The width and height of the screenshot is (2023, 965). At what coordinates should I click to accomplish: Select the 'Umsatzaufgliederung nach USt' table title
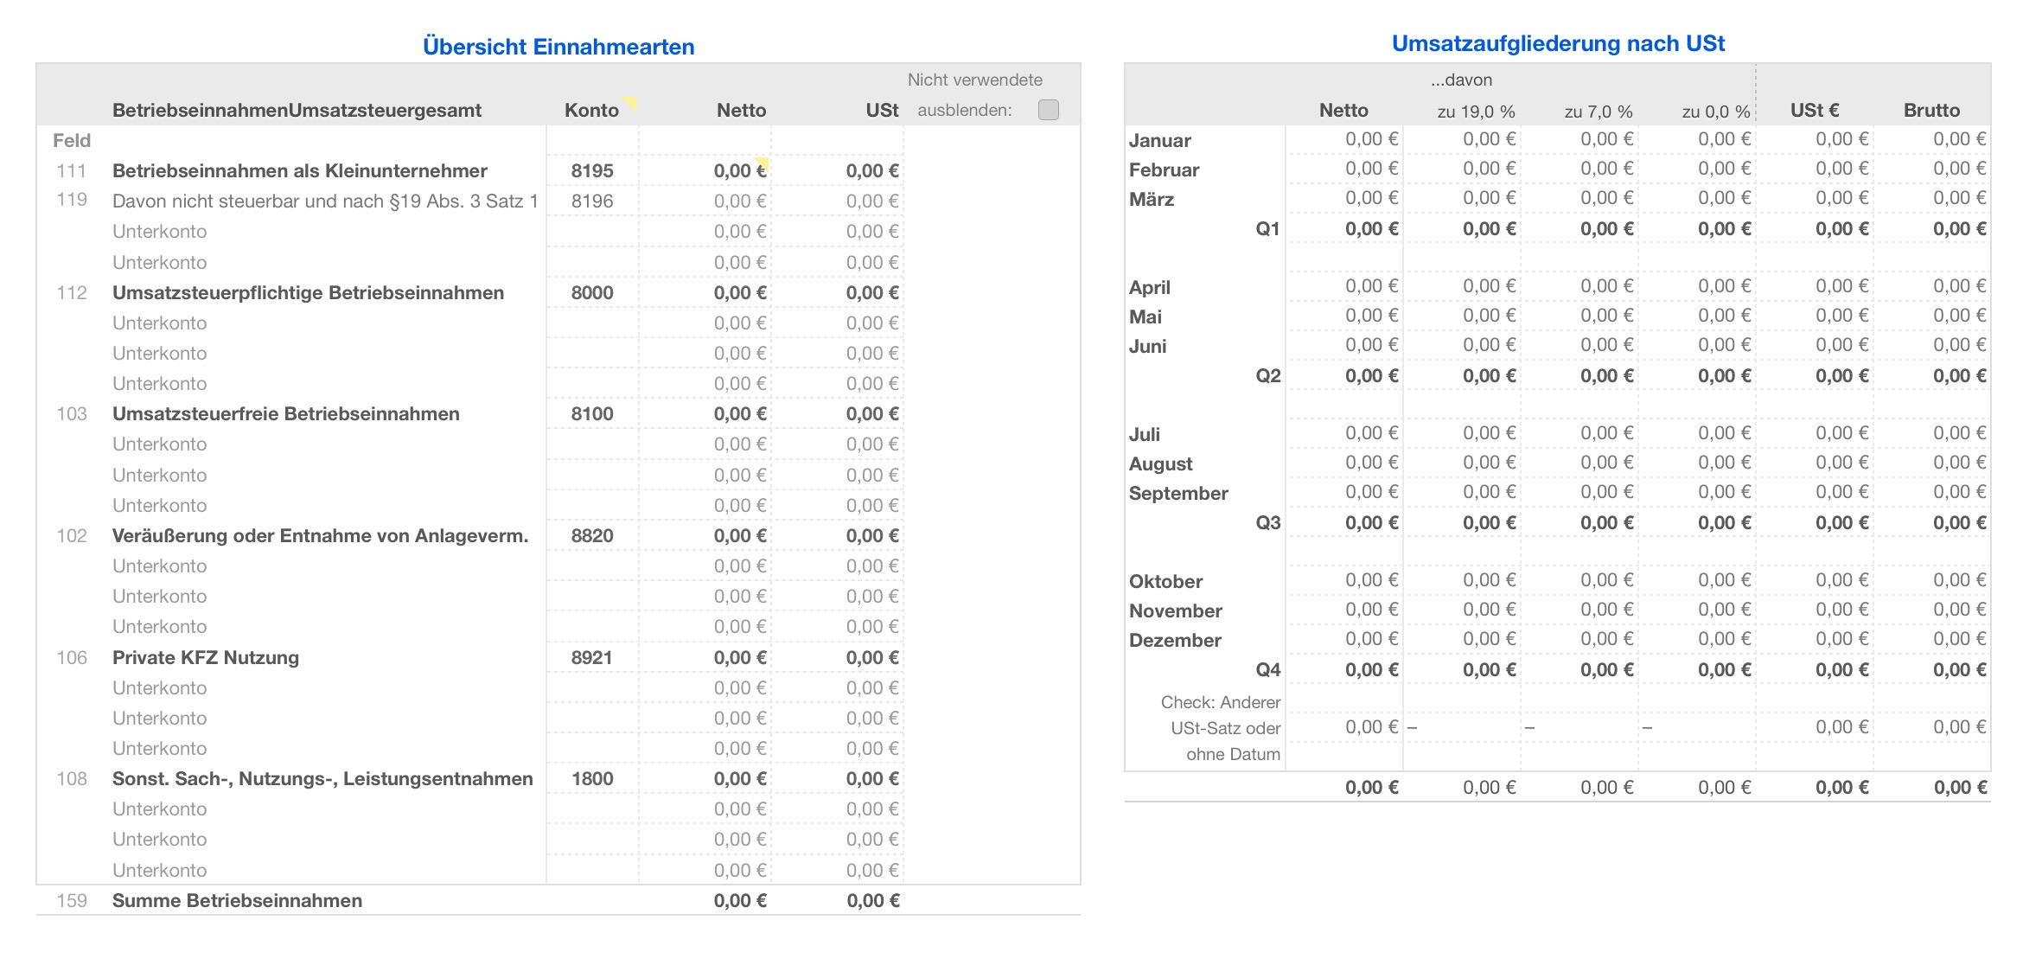(x=1557, y=43)
